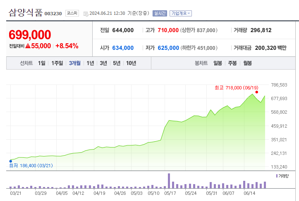Viewport: 299px width, 201px height.
Task: Click the tallest volume bar near 05/17
Action: coord(169,181)
